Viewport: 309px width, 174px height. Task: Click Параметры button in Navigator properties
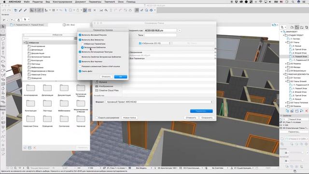pyautogui.click(x=294, y=132)
